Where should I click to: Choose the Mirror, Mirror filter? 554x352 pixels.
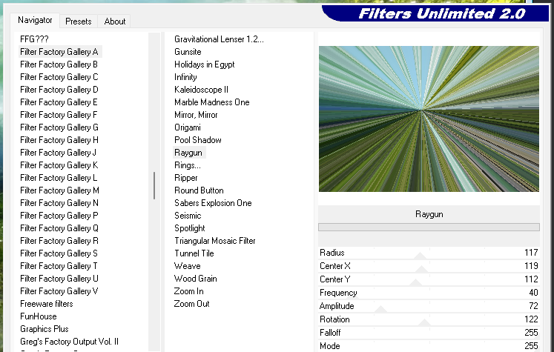click(x=196, y=115)
